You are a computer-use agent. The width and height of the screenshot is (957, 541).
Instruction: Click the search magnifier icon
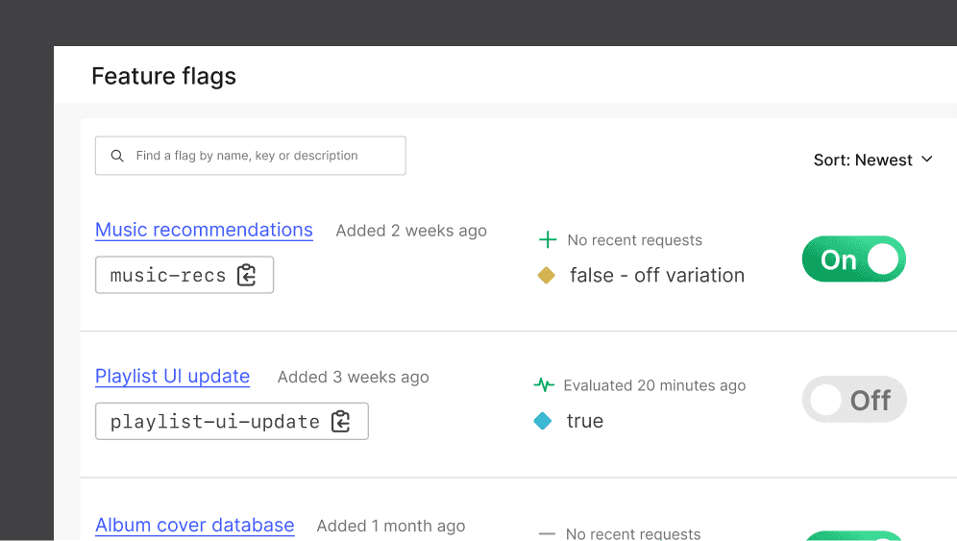[117, 156]
